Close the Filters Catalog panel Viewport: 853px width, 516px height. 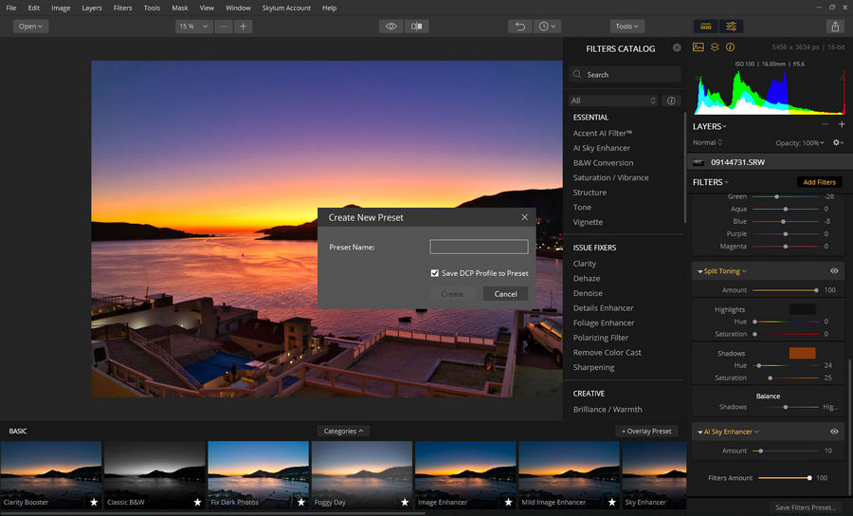(677, 47)
